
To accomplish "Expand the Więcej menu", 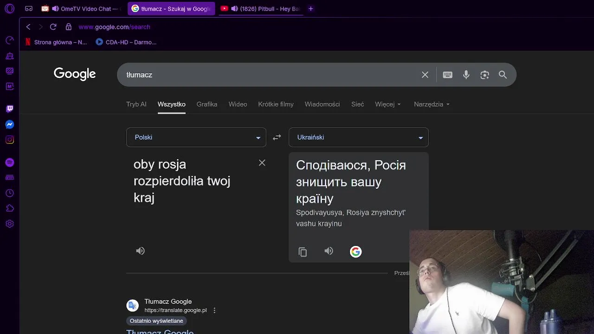I will tap(388, 104).
